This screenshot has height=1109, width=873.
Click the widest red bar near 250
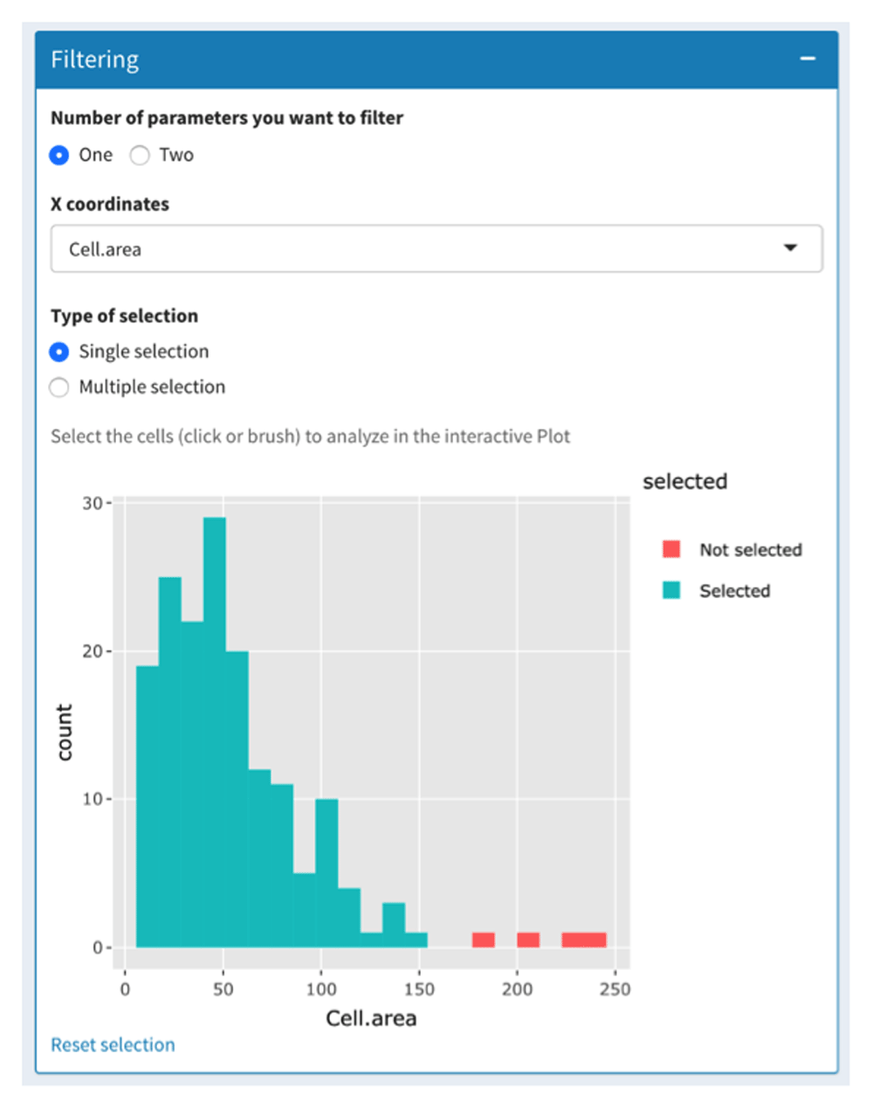(584, 940)
